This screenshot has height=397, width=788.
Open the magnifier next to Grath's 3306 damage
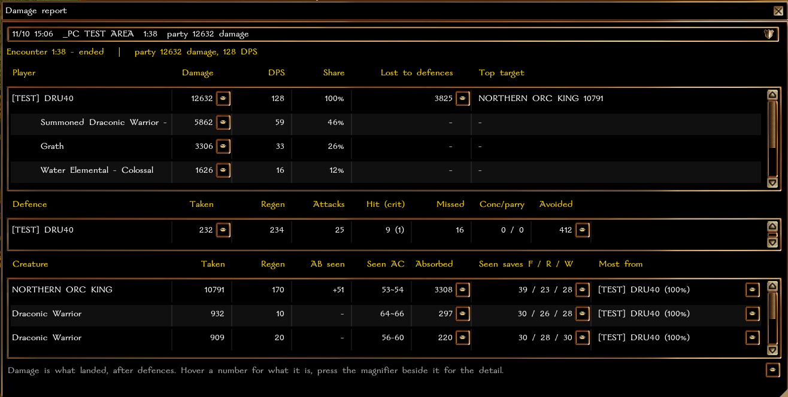223,146
